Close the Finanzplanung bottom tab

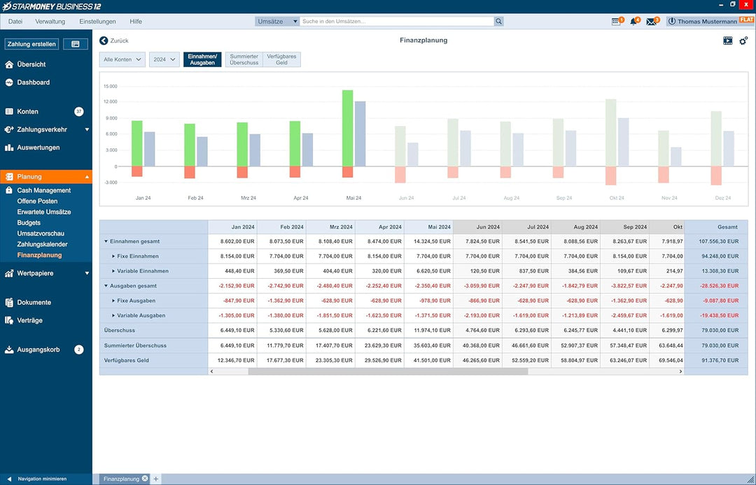144,479
